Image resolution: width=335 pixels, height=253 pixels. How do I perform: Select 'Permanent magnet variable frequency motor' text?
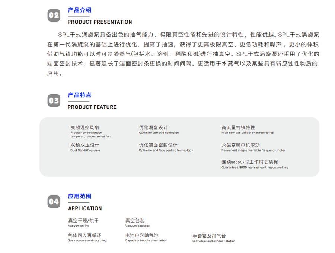(x=253, y=150)
